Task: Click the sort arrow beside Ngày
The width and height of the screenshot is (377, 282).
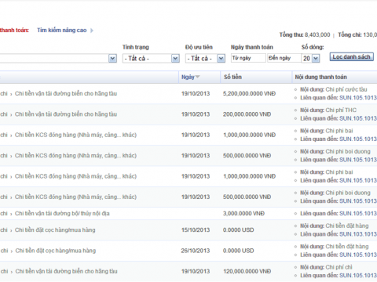Action: [x=198, y=77]
